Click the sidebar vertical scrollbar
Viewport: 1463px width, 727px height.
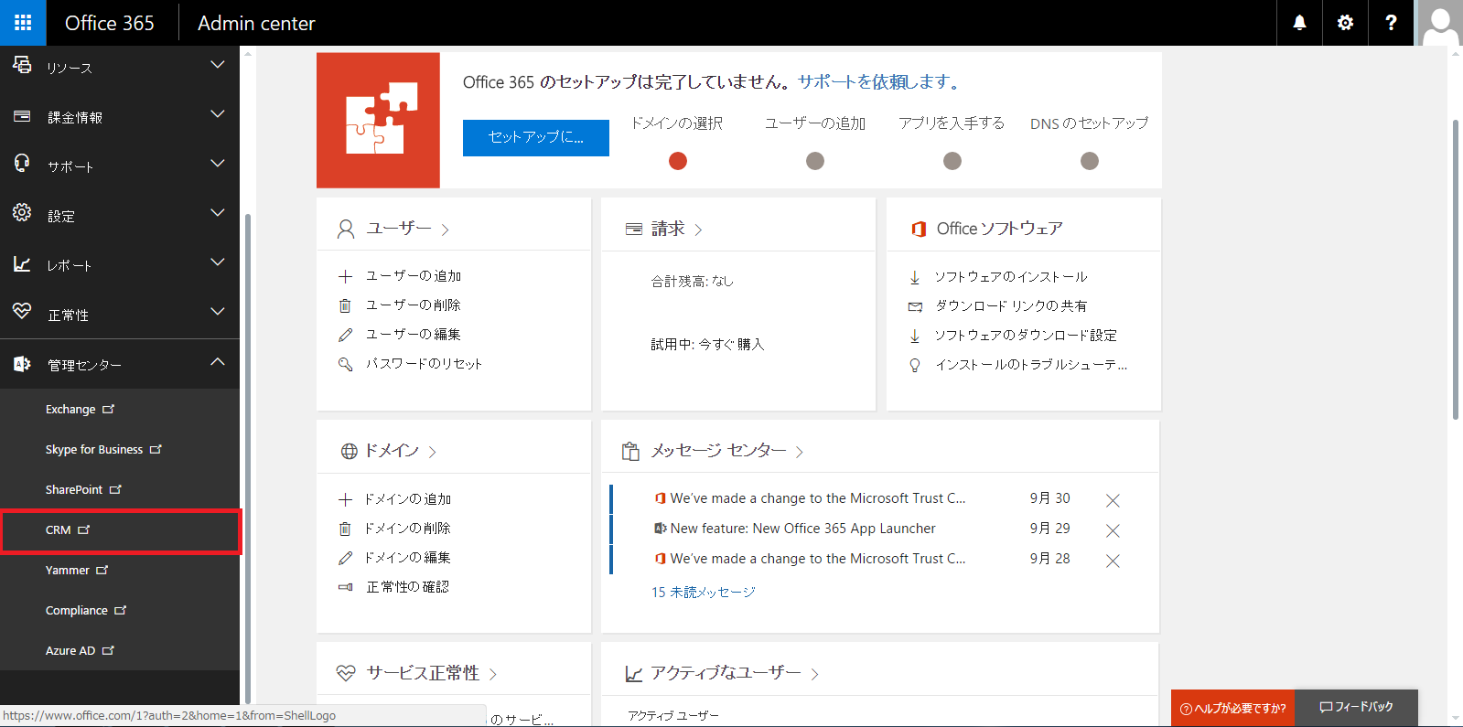point(248,457)
